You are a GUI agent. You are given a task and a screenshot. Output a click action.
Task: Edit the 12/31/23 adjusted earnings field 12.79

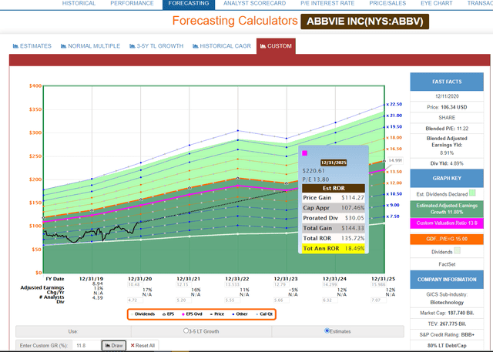pyautogui.click(x=280, y=284)
